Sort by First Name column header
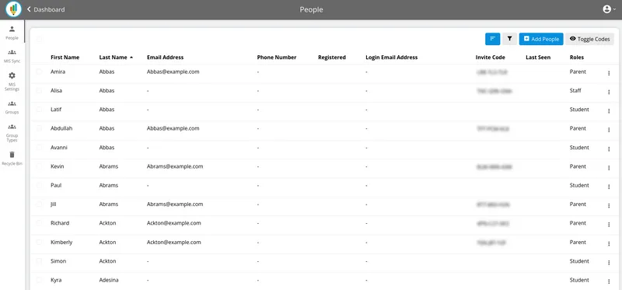 point(65,57)
